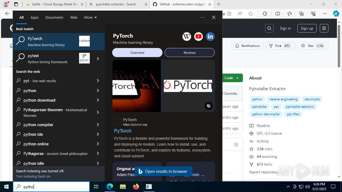Open File Explorer from taskbar
This screenshot has width=342, height=192.
click(123, 187)
